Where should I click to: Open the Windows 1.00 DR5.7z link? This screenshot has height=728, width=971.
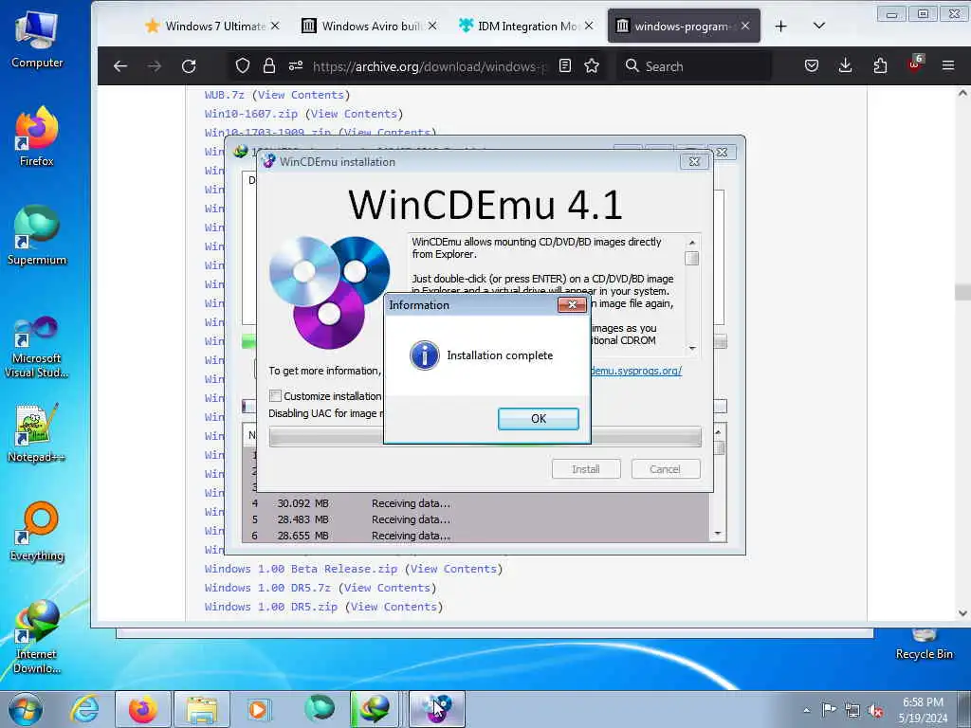click(267, 588)
